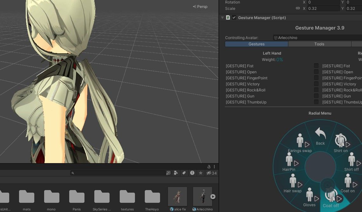The width and height of the screenshot is (362, 212).
Task: Click the Controlling Avatar Arlecchino object field
Action: (318, 37)
